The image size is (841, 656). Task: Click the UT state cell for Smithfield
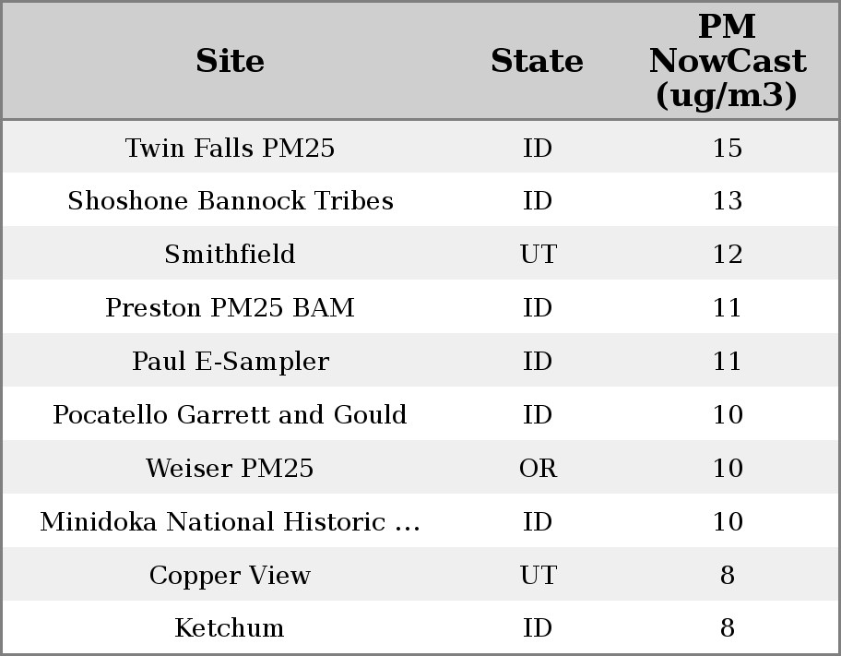[x=538, y=255]
